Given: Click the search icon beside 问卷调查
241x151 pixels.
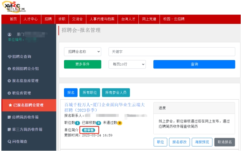Looking at the screenshot, I should click(9, 142).
